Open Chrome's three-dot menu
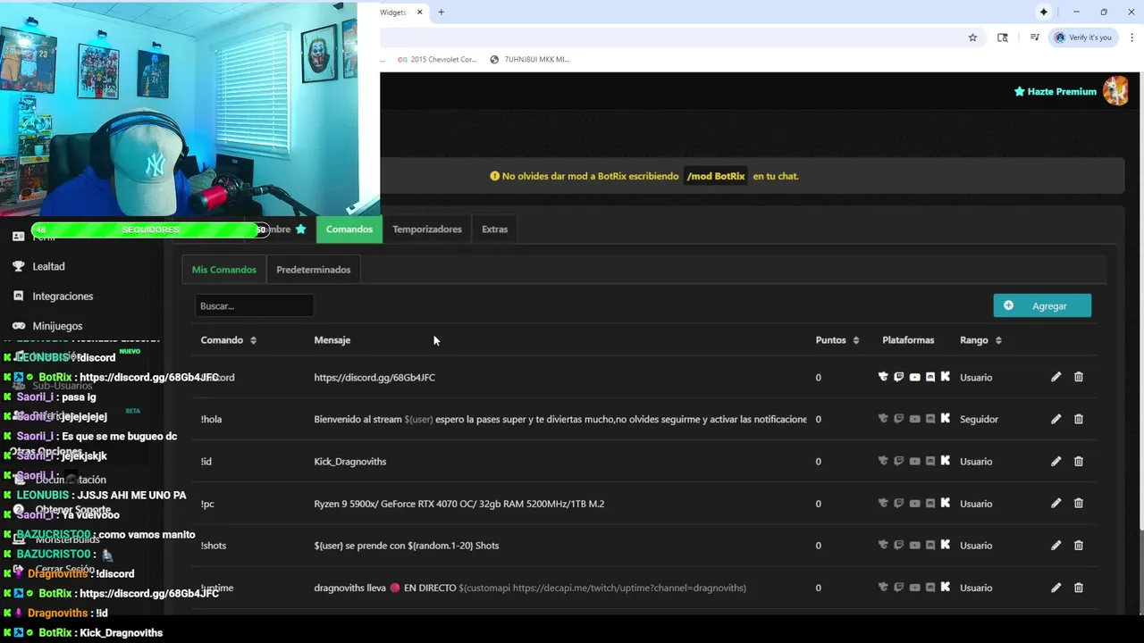1144x643 pixels. coord(1131,38)
